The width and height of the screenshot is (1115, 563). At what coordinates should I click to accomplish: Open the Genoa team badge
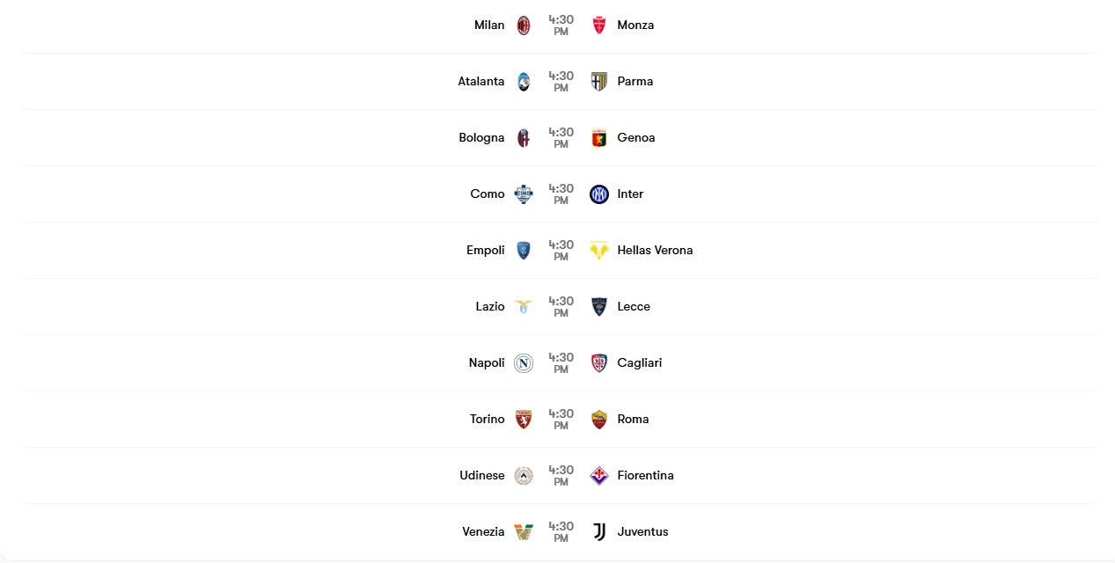tap(599, 137)
